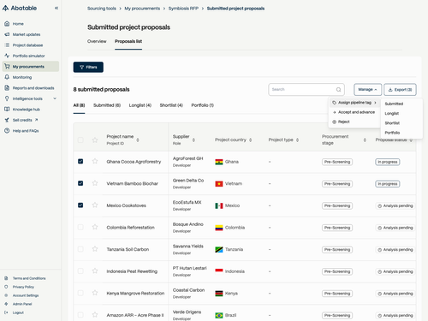Star the Kenya Mangrove Restoration project
Screen dimensions: 428x321
point(95,293)
